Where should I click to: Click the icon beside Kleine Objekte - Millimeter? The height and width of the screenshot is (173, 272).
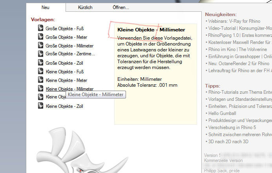pos(40,88)
